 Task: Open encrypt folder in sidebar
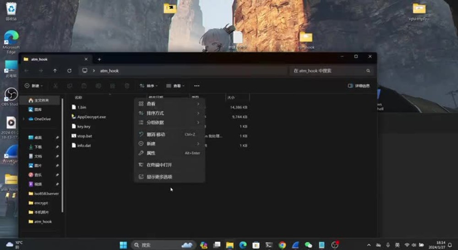(38, 203)
